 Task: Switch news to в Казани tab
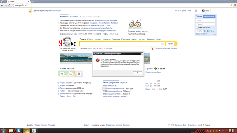74,17
